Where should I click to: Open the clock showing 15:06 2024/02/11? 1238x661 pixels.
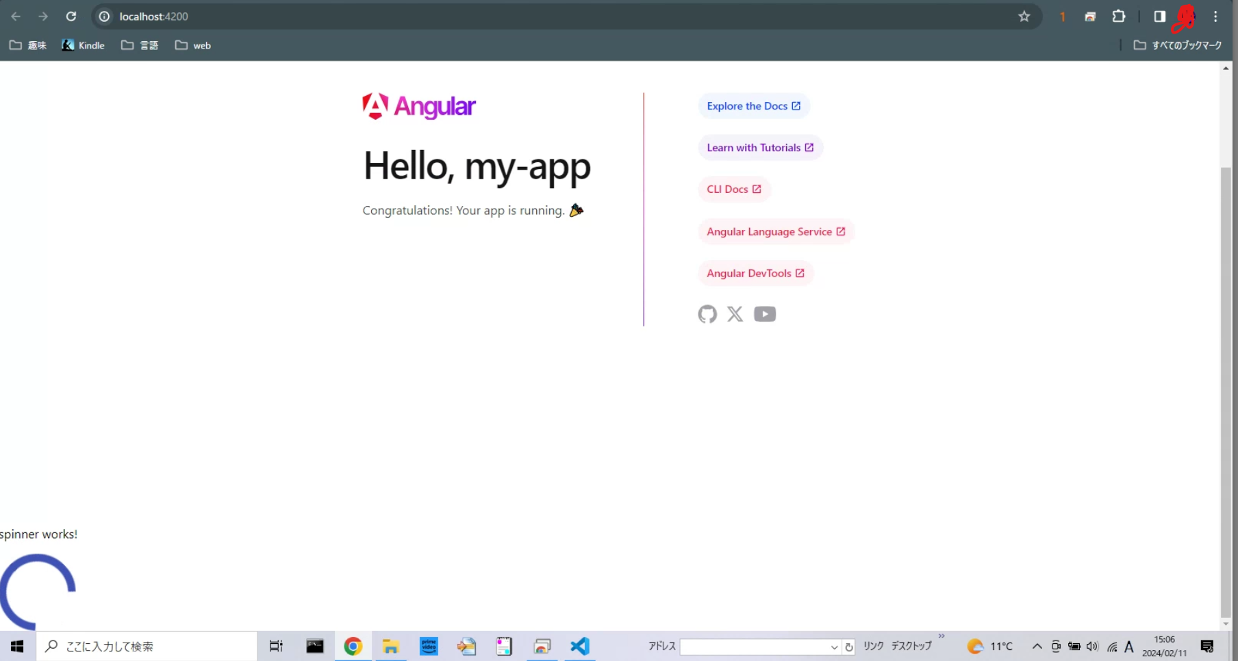pyautogui.click(x=1164, y=647)
